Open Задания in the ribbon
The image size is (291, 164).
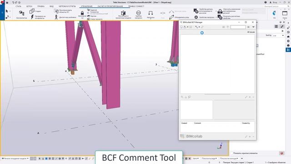tap(92, 10)
